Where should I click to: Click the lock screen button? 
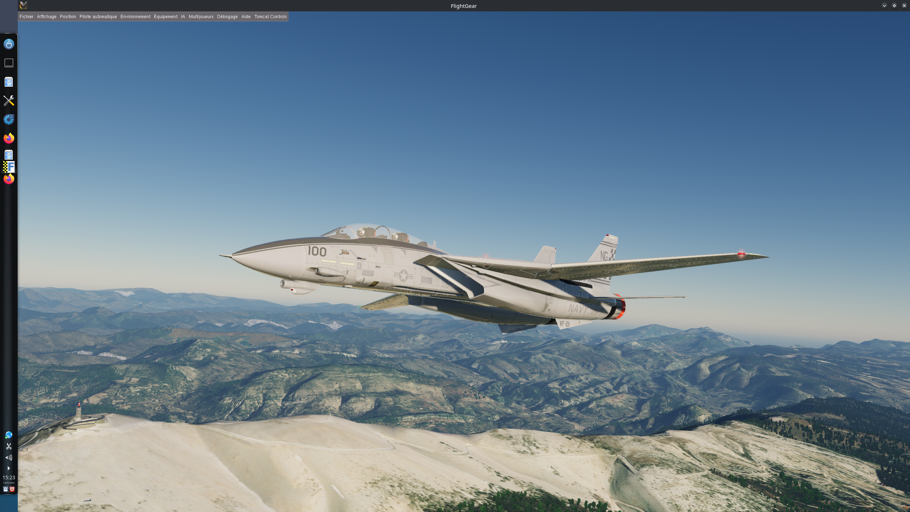coord(5,489)
